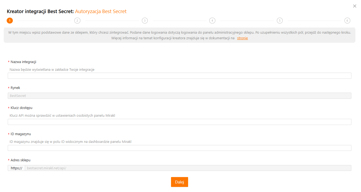The height and width of the screenshot is (192, 361).
Task: Click step 1 circle in wizard progress
Action: coord(10,21)
